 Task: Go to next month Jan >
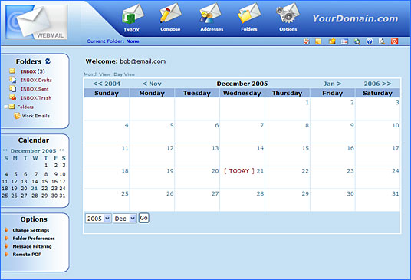coord(332,84)
